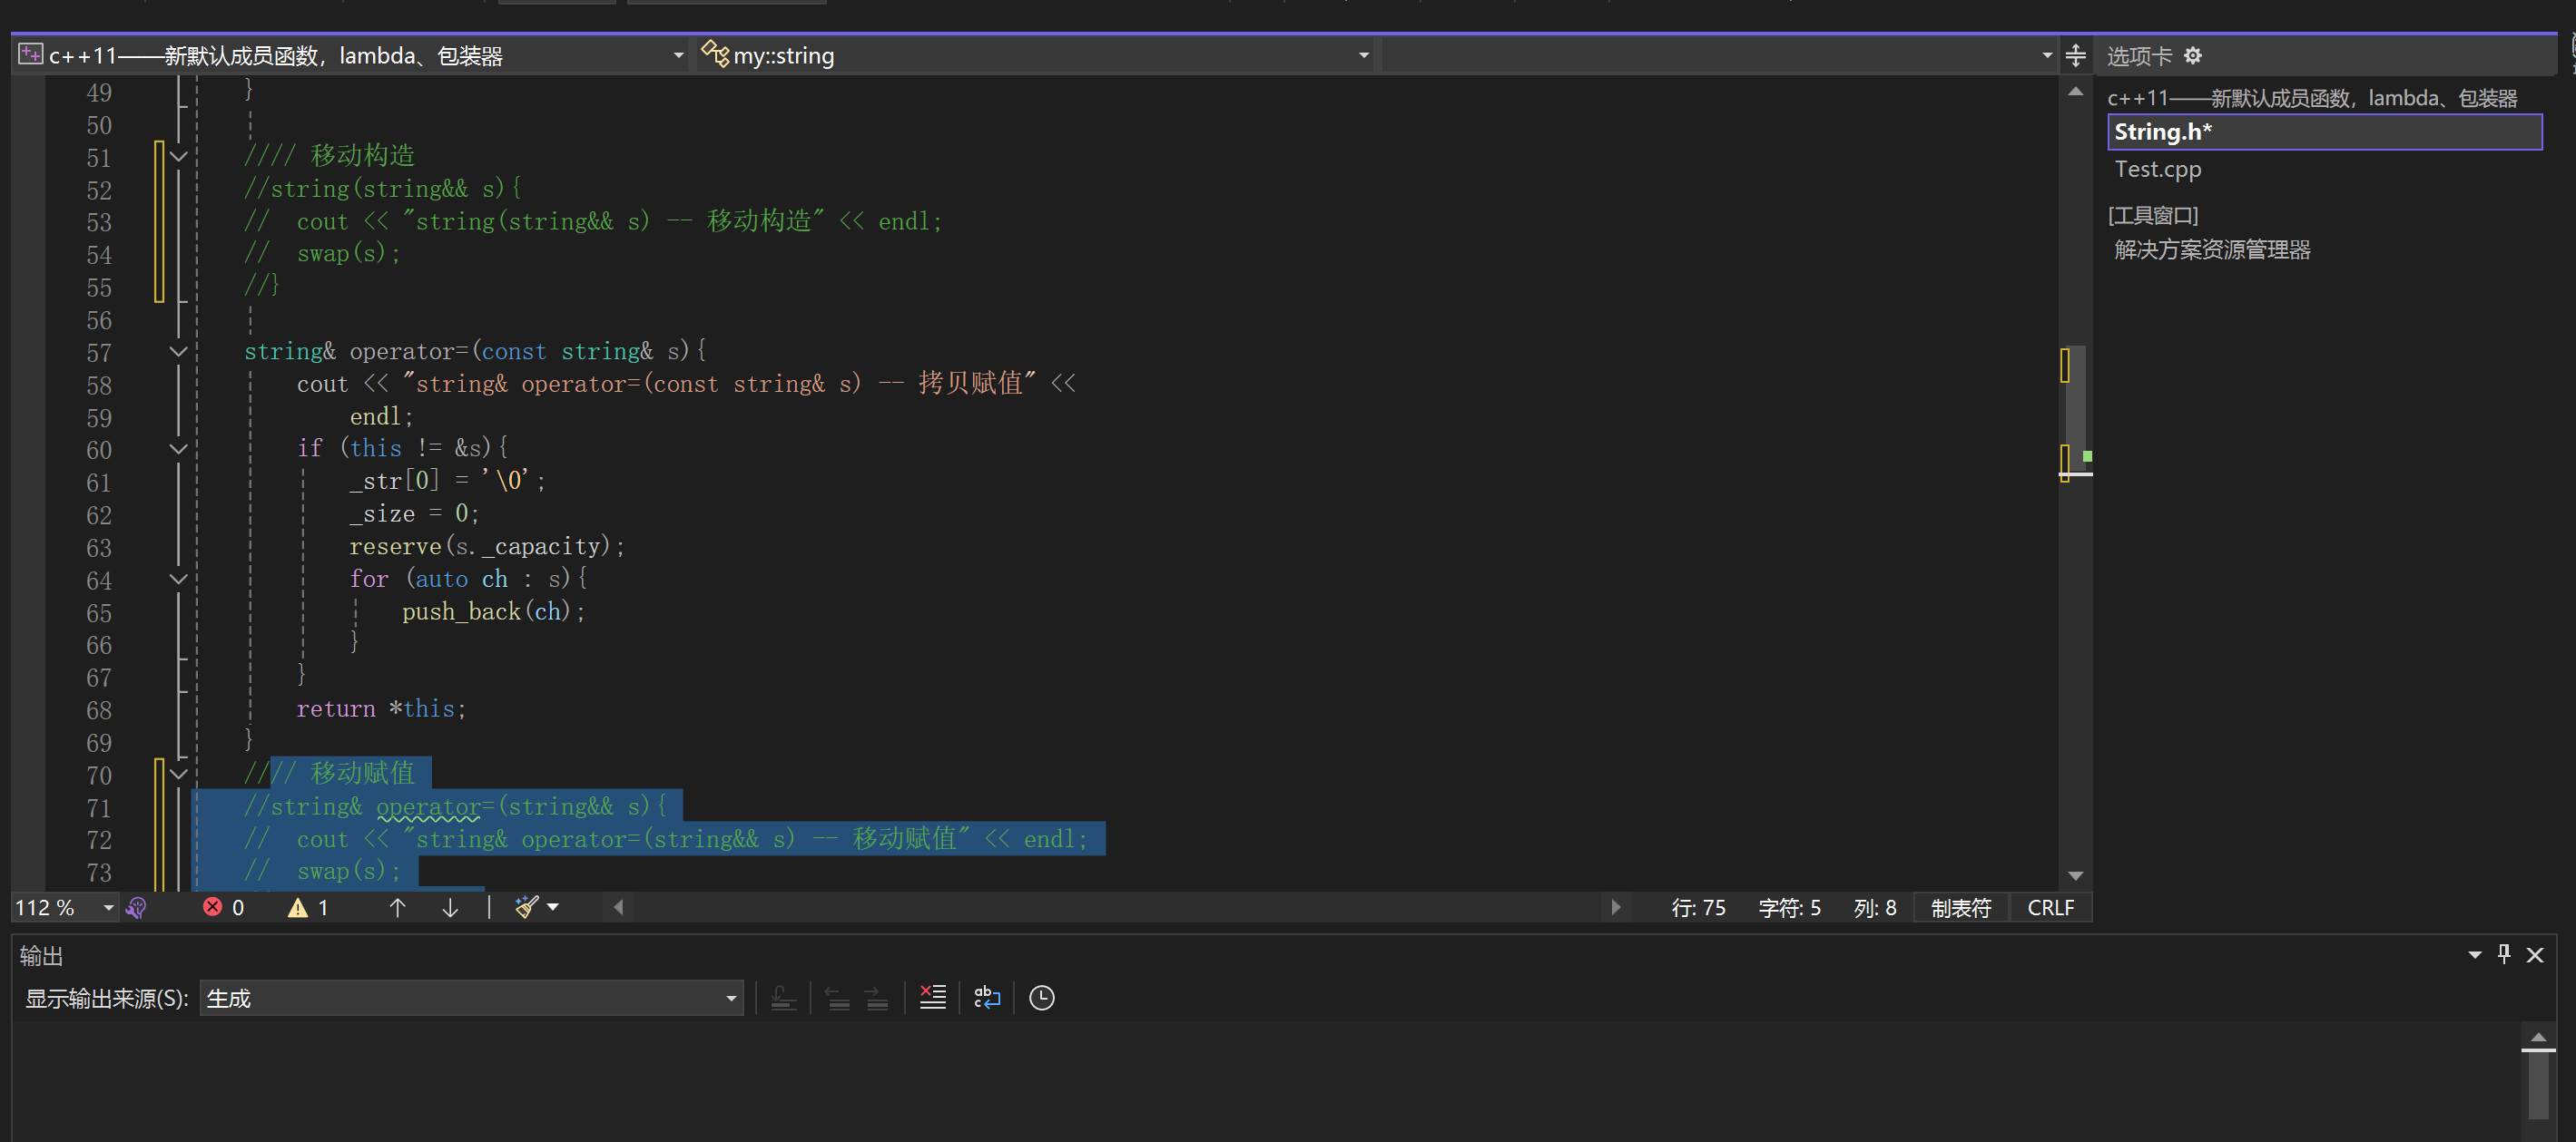Click the push_back(ch); statement
The width and height of the screenshot is (2576, 1142).
click(x=493, y=611)
